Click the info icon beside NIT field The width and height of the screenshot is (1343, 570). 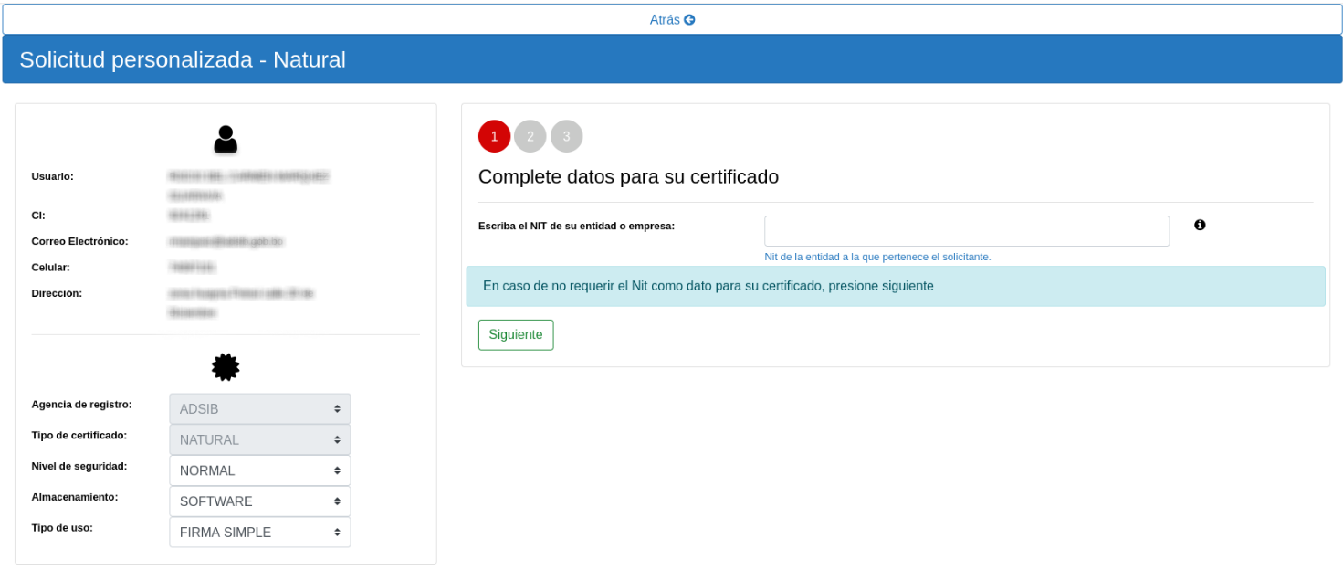(1200, 225)
